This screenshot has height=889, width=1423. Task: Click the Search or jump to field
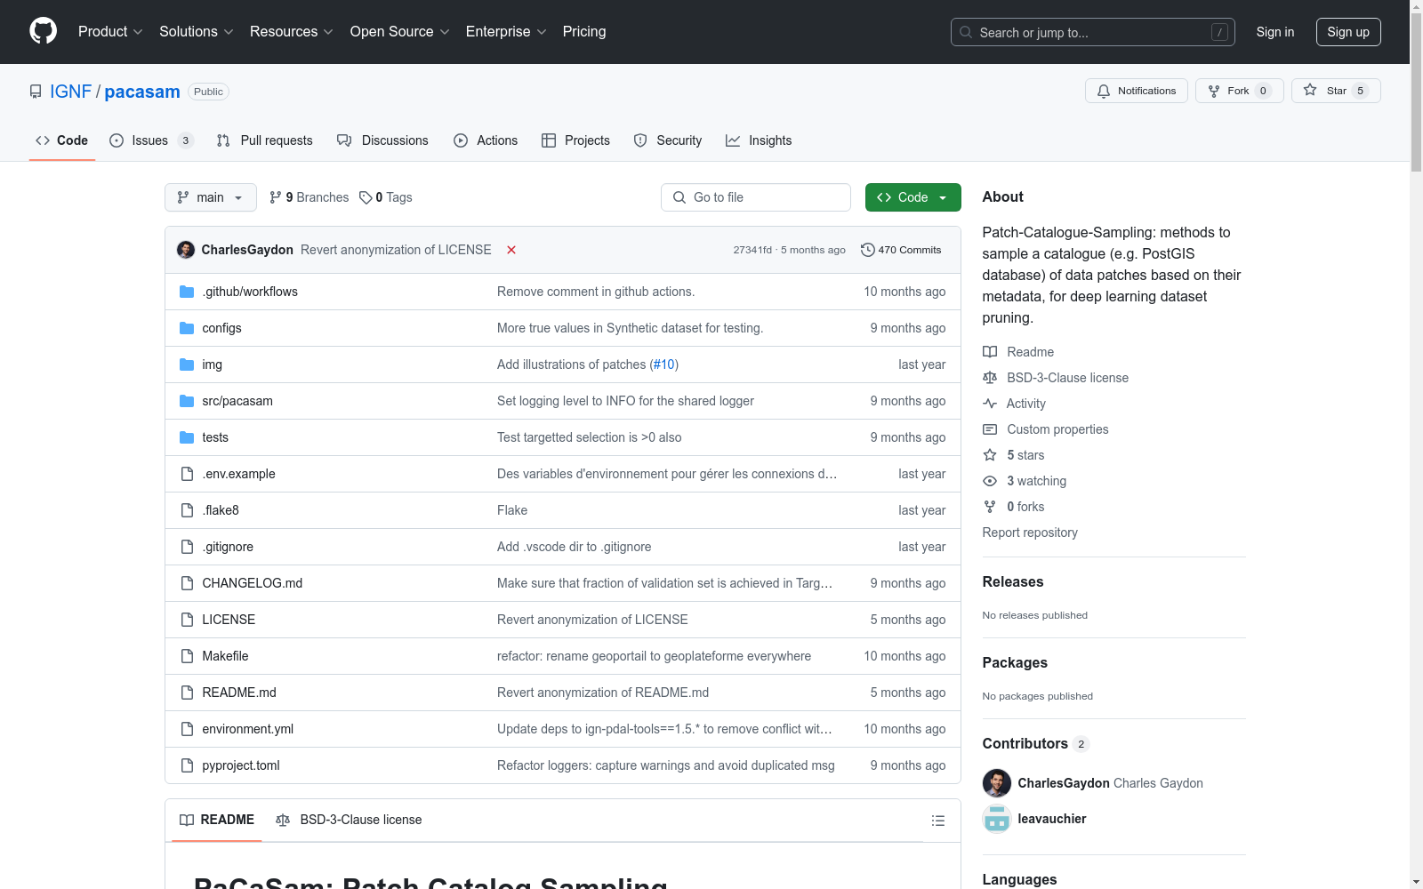coord(1093,32)
